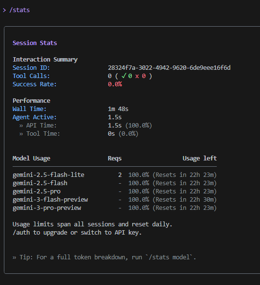Click the Agent Active label
The image size is (260, 285).
point(35,117)
